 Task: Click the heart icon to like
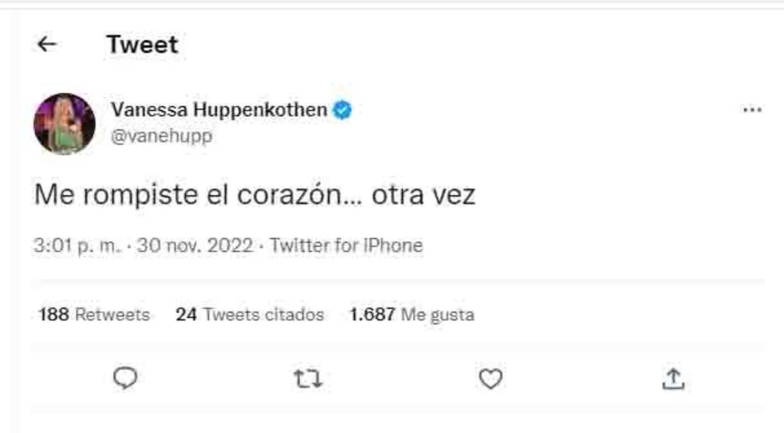point(491,379)
